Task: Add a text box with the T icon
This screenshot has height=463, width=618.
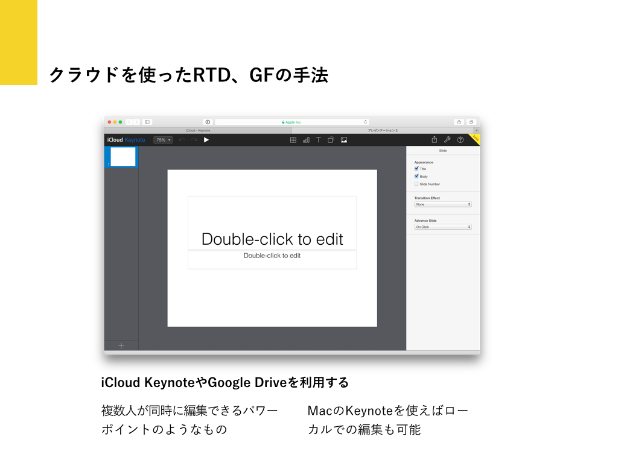Action: (319, 140)
